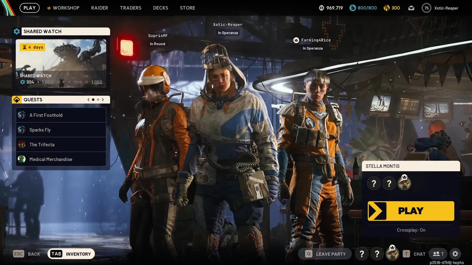The width and height of the screenshot is (472, 265).
Task: Open the Medical Merchandise quest
Action: [61, 159]
